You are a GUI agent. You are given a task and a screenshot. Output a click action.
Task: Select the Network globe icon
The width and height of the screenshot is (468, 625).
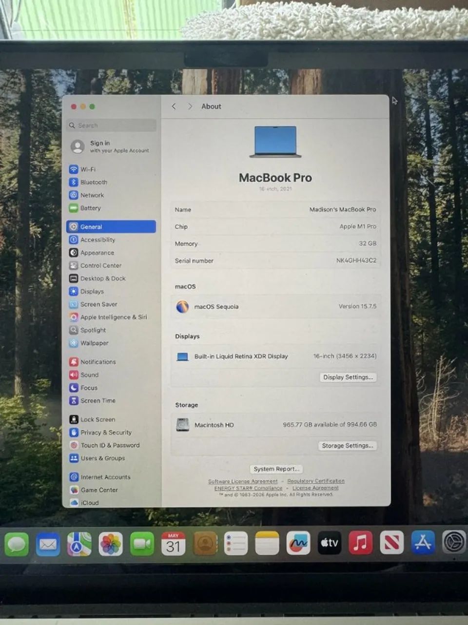pos(74,195)
